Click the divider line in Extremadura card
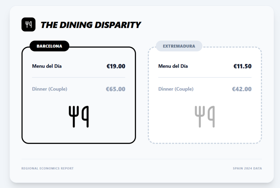This screenshot has height=188, width=280. pyautogui.click(x=205, y=77)
